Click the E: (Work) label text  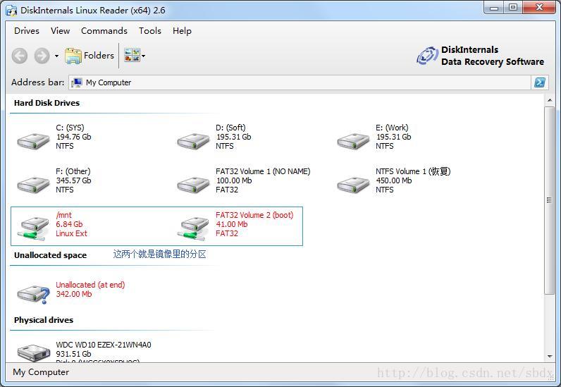392,128
